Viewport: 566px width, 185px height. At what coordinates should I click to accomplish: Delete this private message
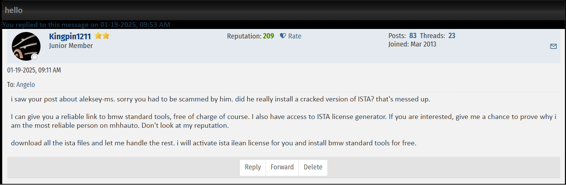click(313, 167)
